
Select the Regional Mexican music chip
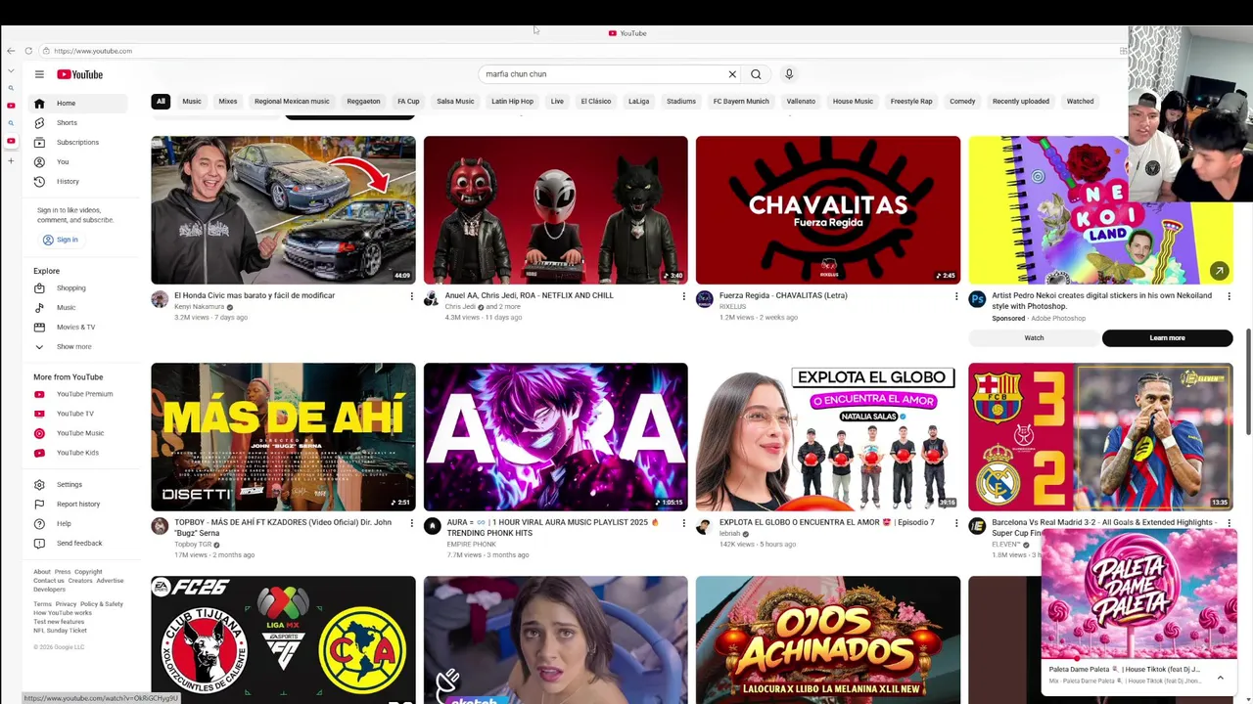[x=292, y=101]
